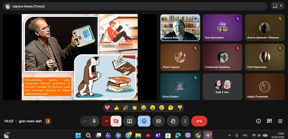
Task: Turn the camera on
Action: [x=116, y=121]
